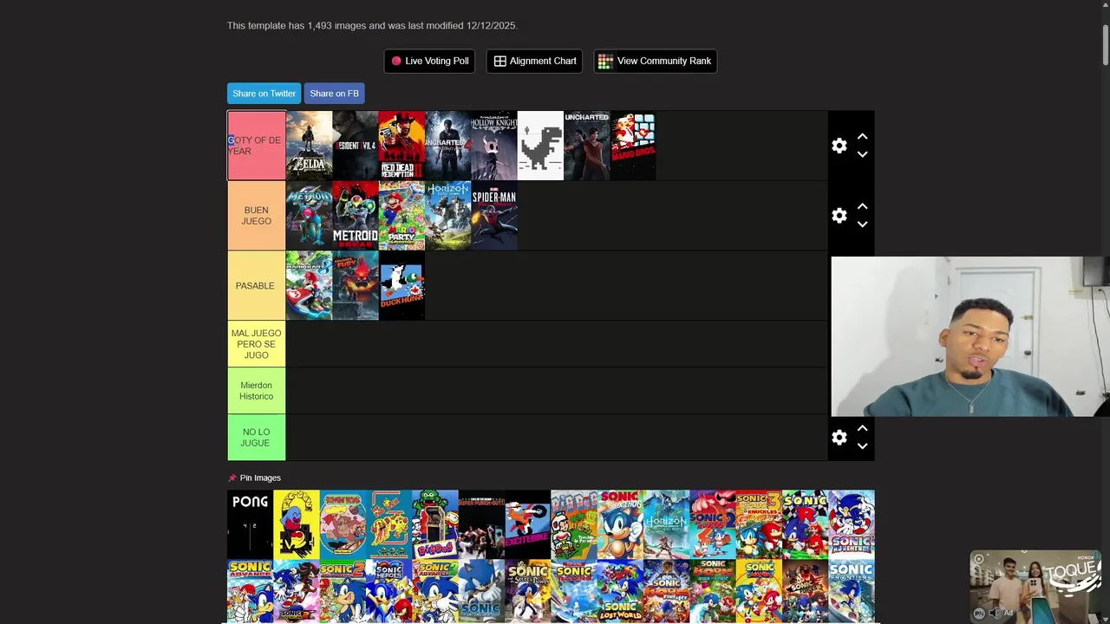Click the page vertical scrollbar thumb
The height and width of the screenshot is (624, 1110).
point(1105,43)
